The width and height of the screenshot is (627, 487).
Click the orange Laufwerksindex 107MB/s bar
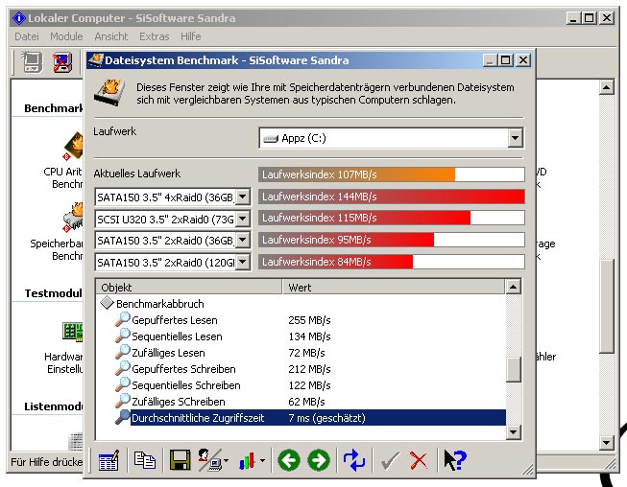391,174
